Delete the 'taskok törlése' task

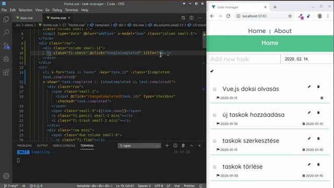318,164
